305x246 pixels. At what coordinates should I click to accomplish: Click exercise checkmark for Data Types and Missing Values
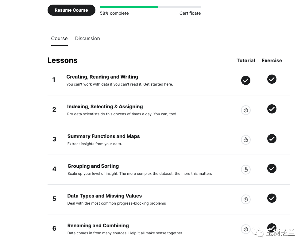pyautogui.click(x=272, y=198)
